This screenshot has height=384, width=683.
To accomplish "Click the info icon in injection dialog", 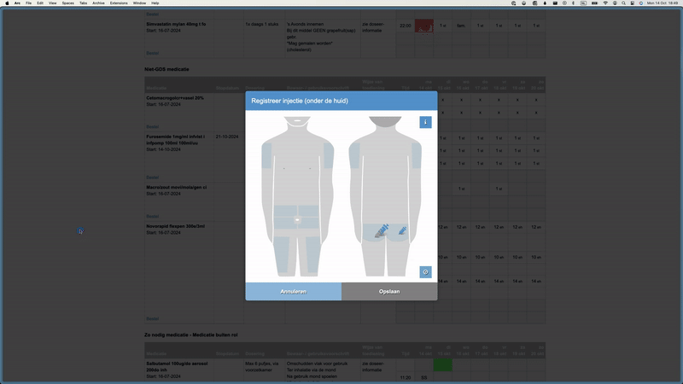I will 425,122.
